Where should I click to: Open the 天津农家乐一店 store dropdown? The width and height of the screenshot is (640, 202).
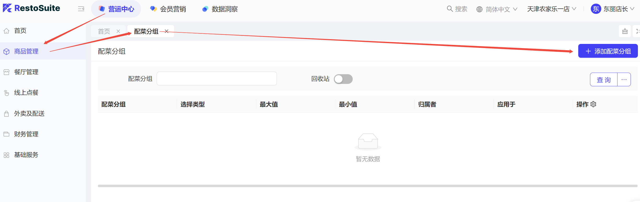[552, 9]
